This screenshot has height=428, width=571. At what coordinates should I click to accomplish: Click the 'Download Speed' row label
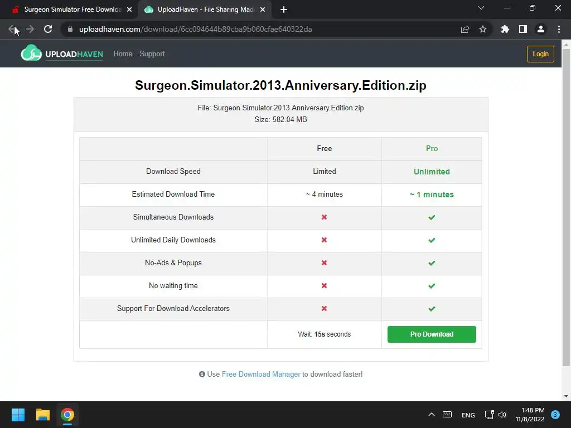173,172
